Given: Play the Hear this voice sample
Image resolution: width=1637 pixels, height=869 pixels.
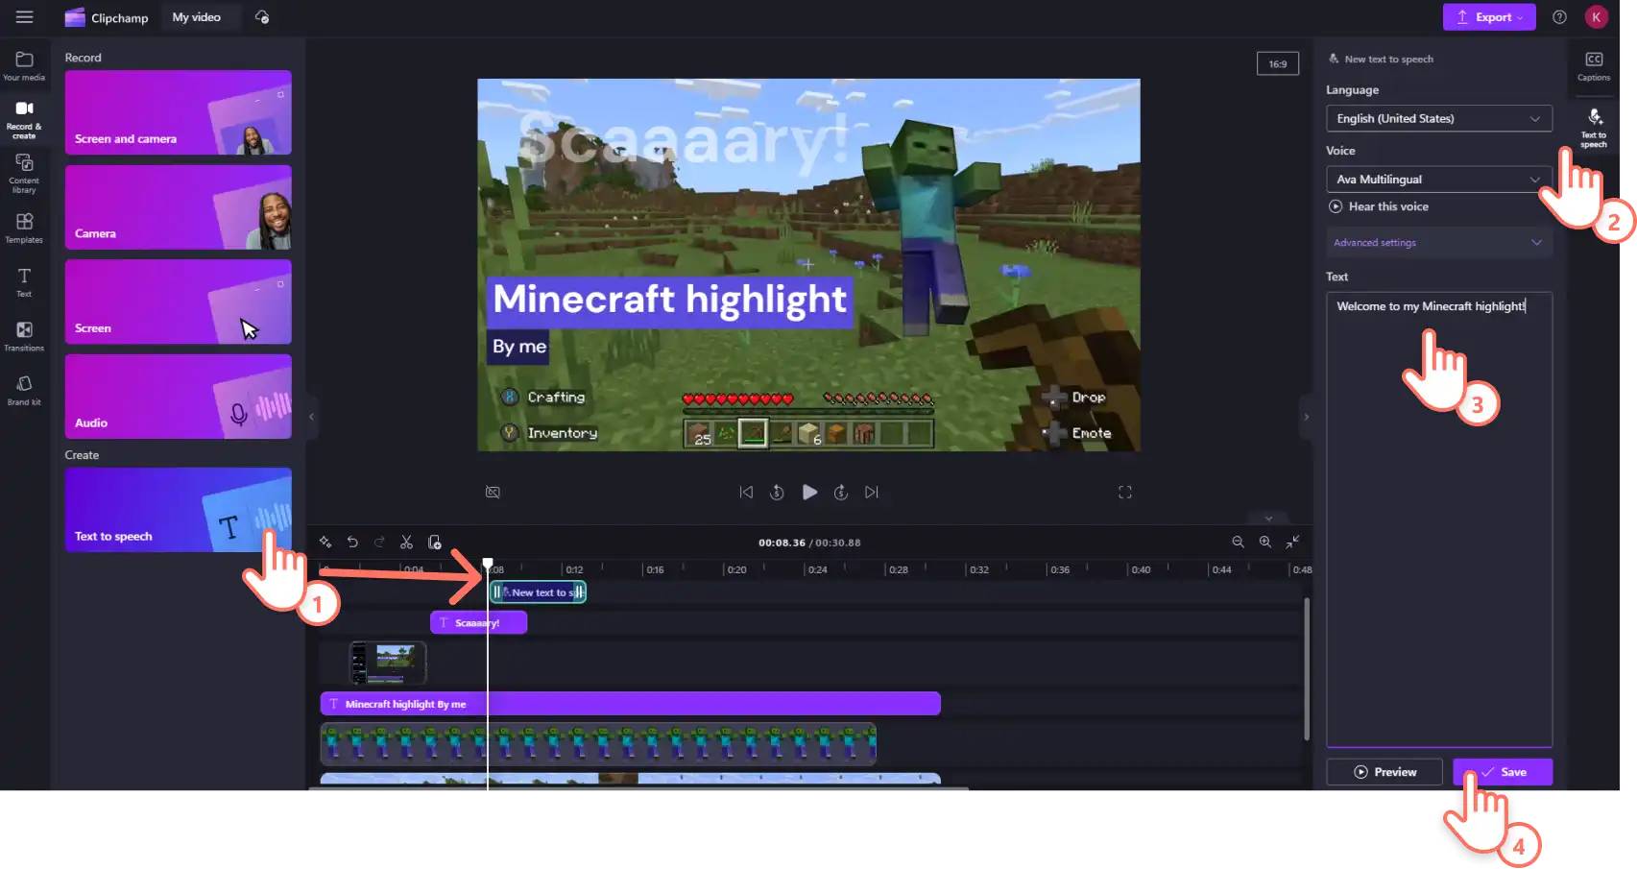Looking at the screenshot, I should [x=1379, y=206].
